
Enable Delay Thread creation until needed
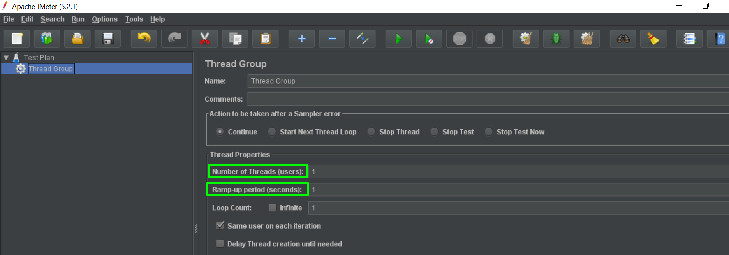(220, 244)
